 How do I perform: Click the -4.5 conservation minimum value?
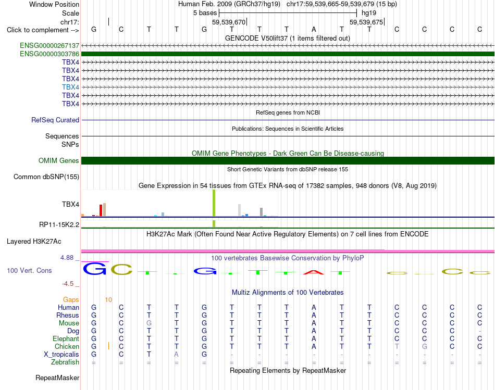[x=68, y=284]
